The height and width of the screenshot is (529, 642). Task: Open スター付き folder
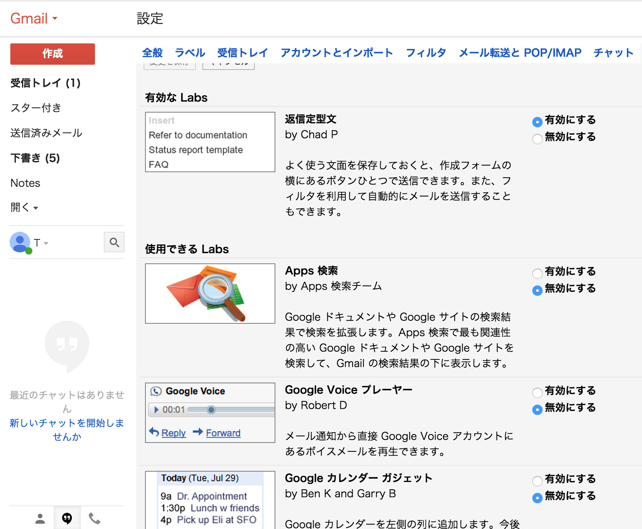pos(36,108)
